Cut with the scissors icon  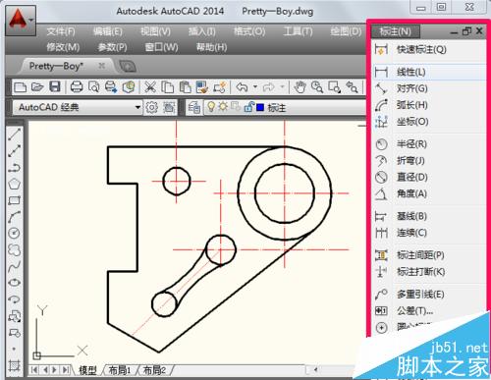pyautogui.click(x=150, y=87)
